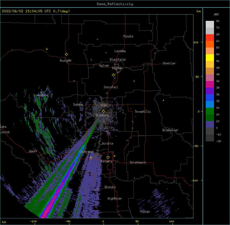The image size is (230, 225).
Task: Click the Limestone label
Action: (x=41, y=95)
